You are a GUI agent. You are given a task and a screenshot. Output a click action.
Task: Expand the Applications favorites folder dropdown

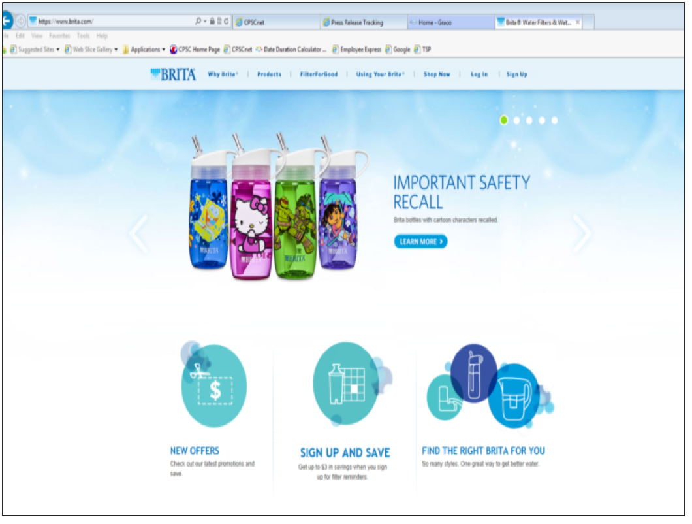click(165, 50)
